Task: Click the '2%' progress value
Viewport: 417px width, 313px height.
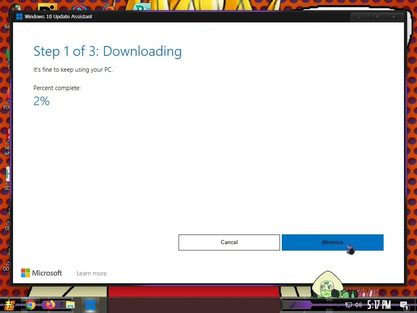Action: pyautogui.click(x=42, y=101)
